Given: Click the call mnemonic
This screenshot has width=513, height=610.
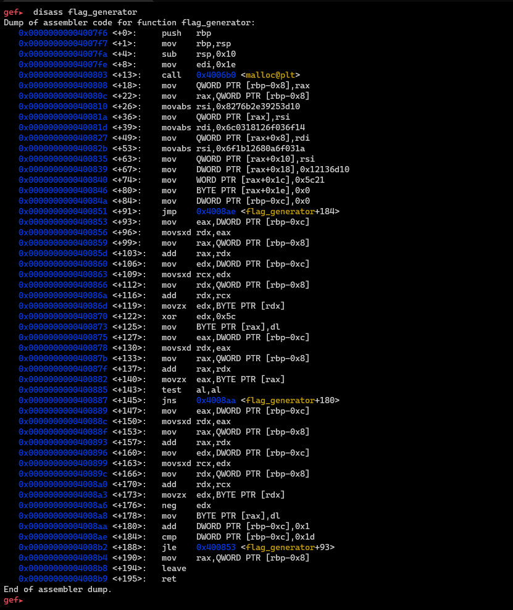Looking at the screenshot, I should click(x=172, y=75).
